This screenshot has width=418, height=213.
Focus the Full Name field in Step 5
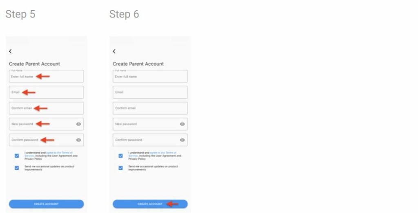(47, 76)
